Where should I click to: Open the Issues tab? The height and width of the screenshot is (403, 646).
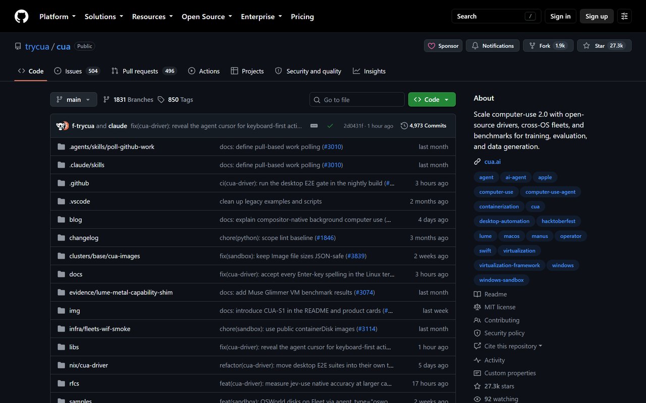tap(77, 71)
